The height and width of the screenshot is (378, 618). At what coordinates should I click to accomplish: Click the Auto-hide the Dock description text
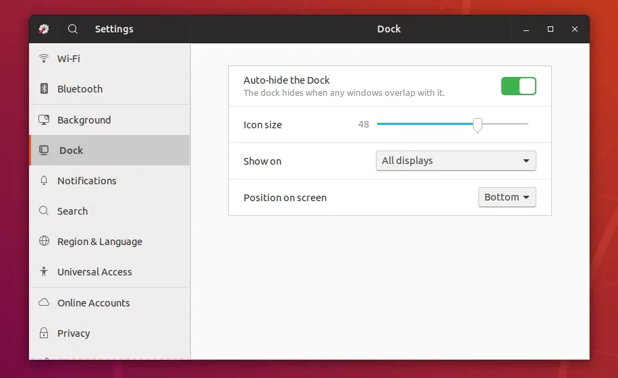tap(343, 93)
